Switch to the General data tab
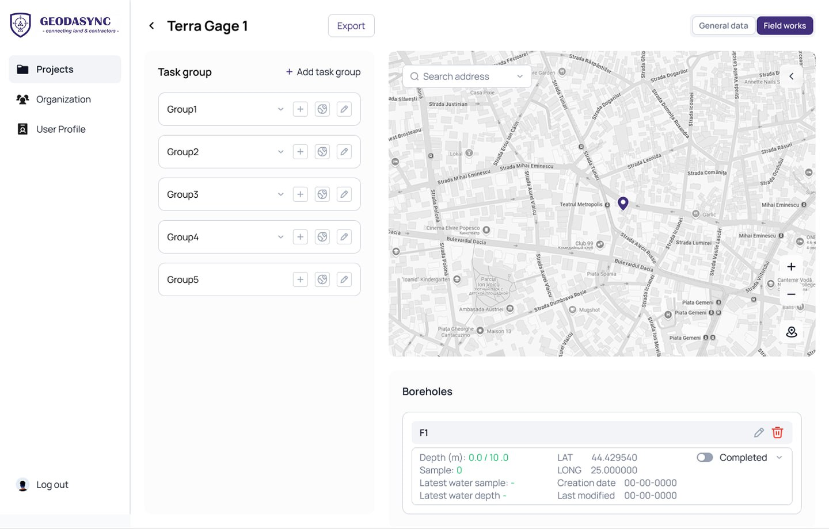829x529 pixels. (x=723, y=26)
